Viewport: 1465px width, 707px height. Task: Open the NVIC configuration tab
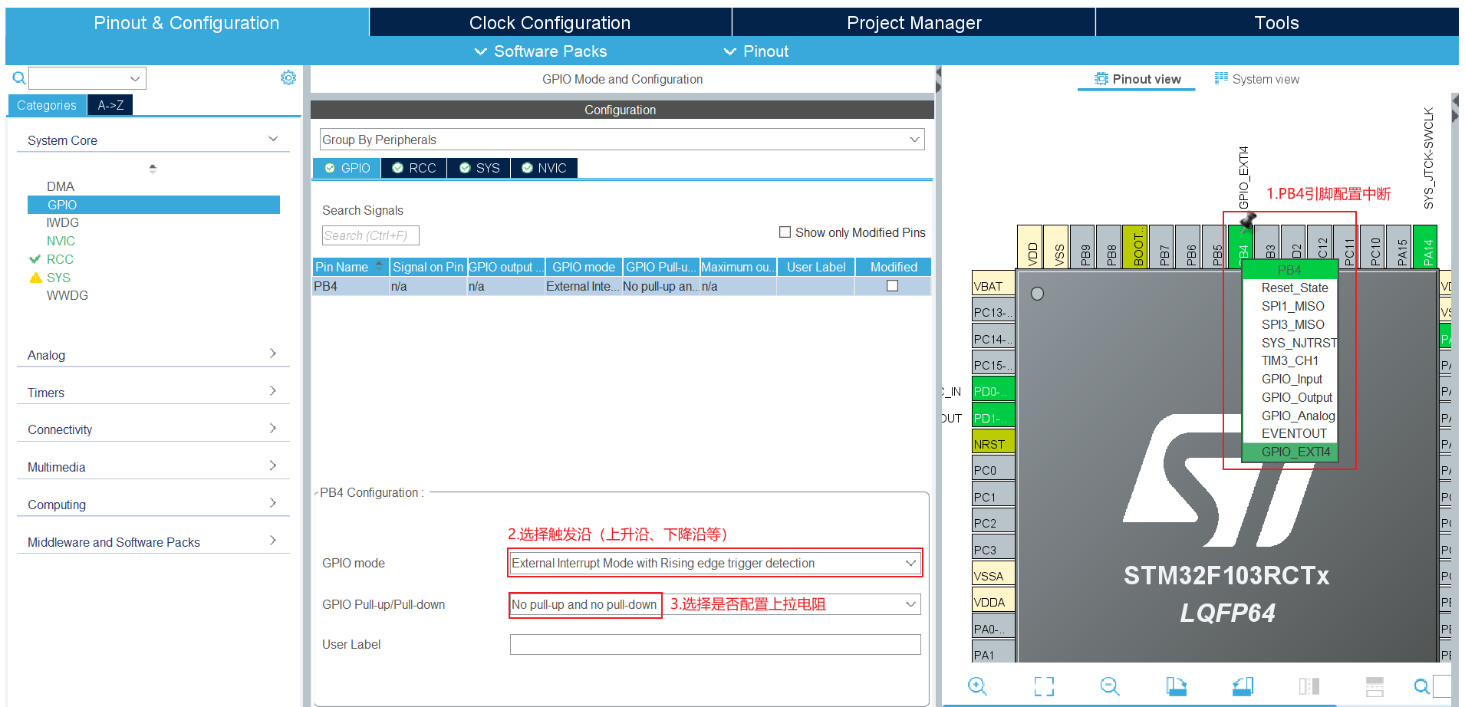(x=544, y=168)
